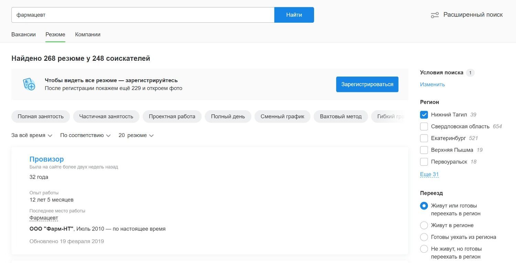Open the 20 резюме per-page dropdown

click(x=136, y=135)
